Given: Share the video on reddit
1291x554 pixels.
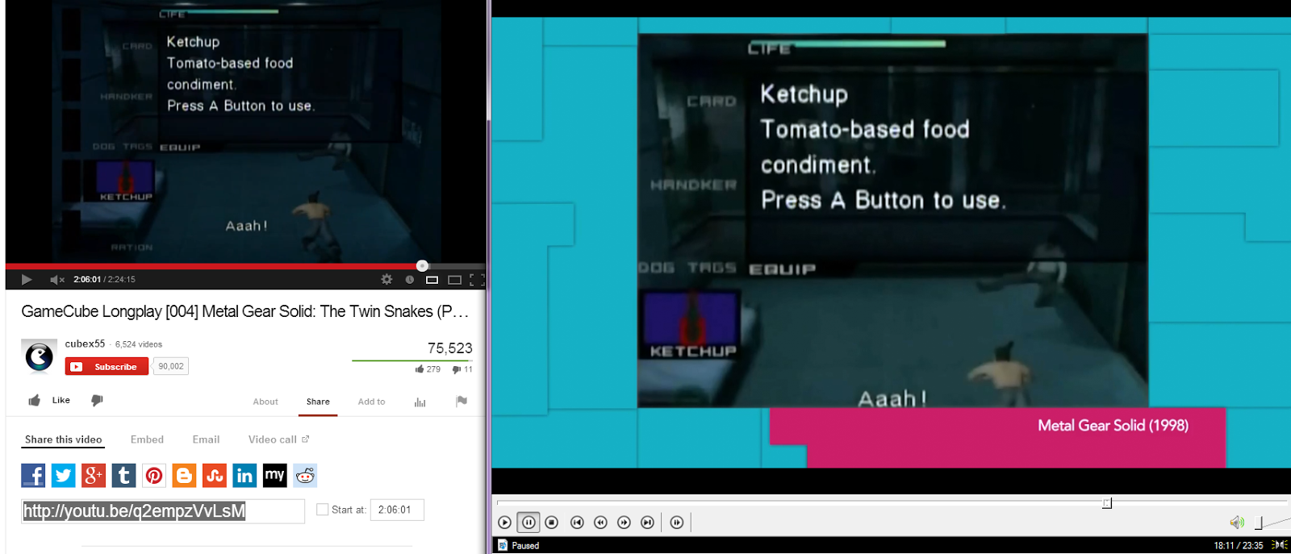Looking at the screenshot, I should 305,476.
